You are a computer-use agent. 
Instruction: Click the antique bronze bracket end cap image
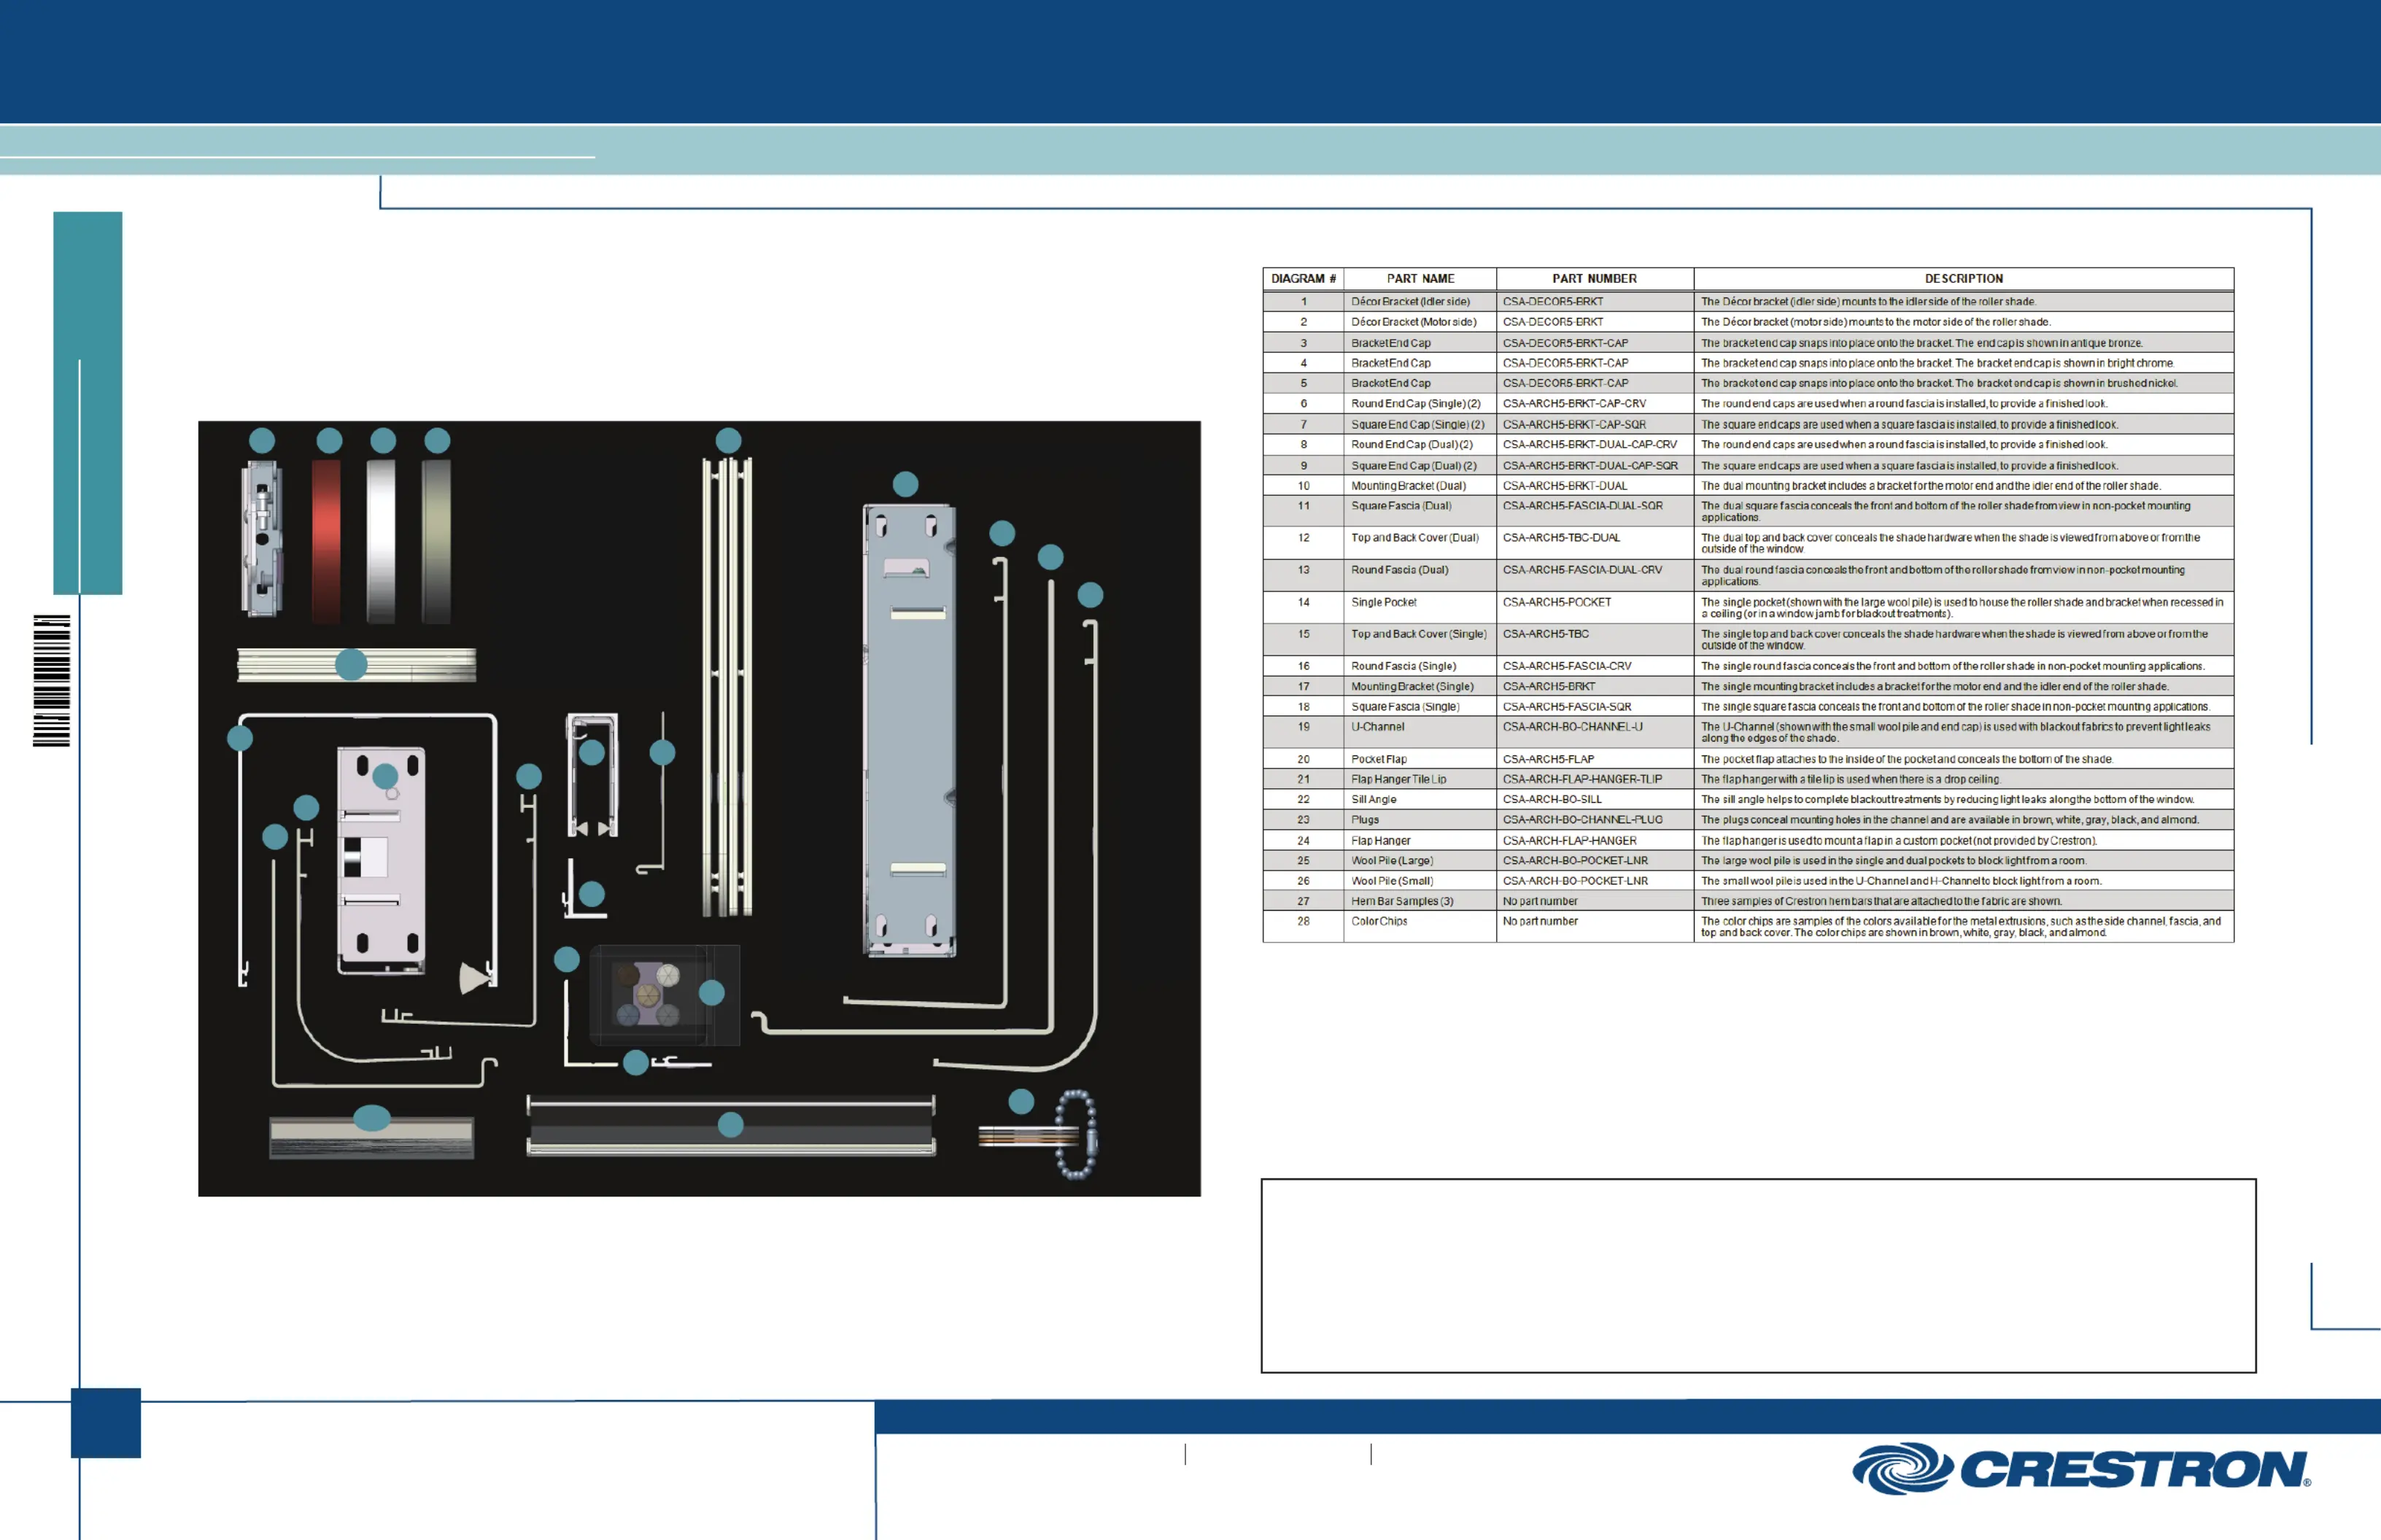[327, 542]
